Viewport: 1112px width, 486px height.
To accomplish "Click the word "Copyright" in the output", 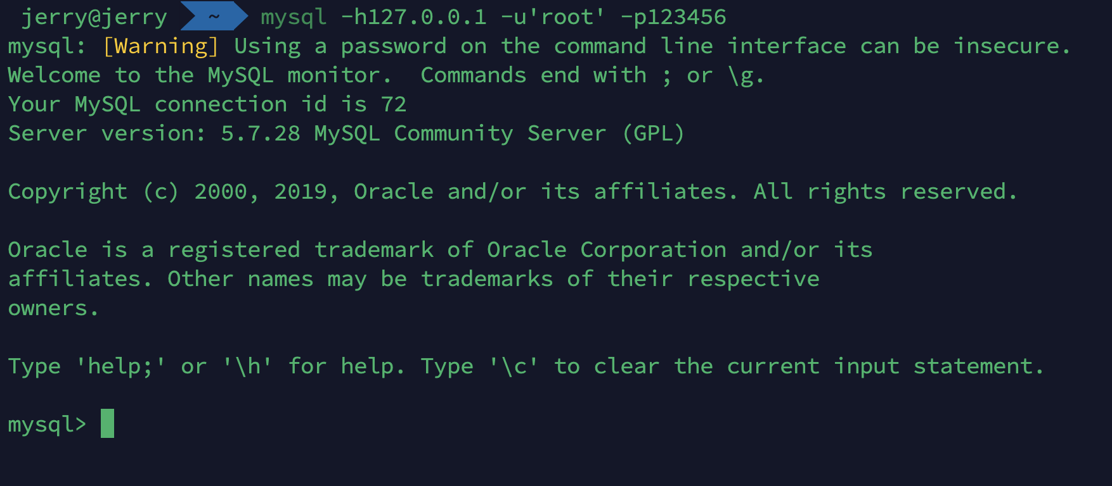I will pyautogui.click(x=68, y=192).
